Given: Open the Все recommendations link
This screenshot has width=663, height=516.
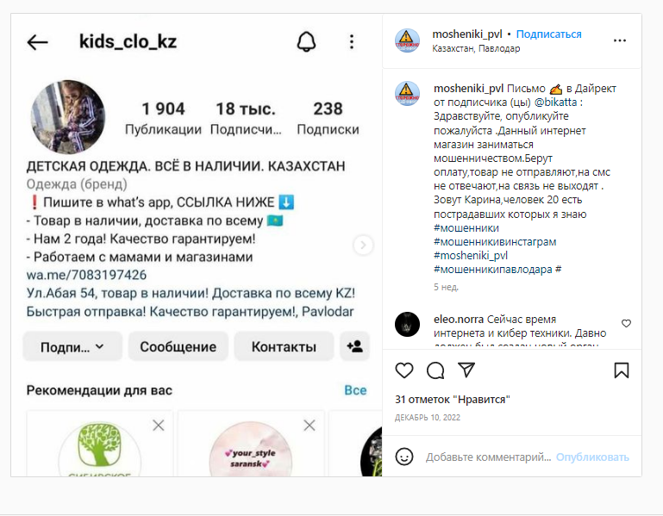Looking at the screenshot, I should point(355,390).
